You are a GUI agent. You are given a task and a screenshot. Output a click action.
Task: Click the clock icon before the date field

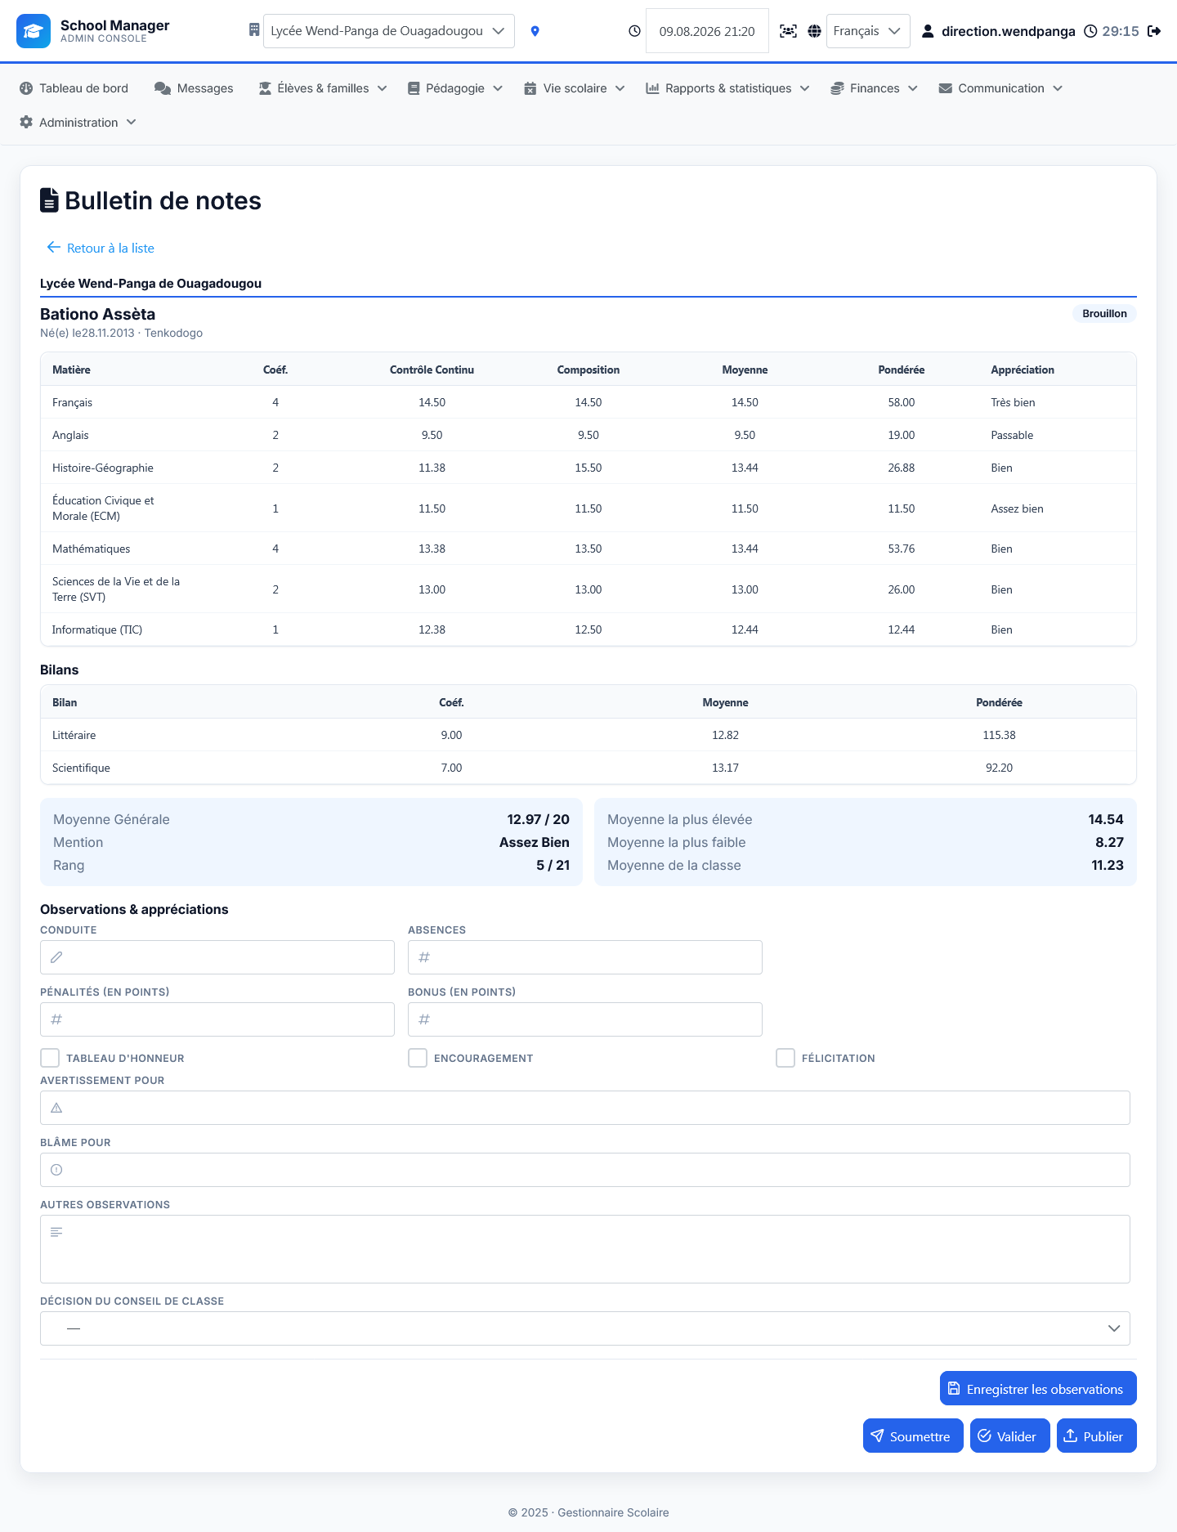point(634,31)
